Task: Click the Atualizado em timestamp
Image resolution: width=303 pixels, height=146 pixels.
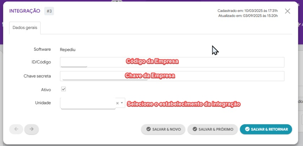Action: (248, 16)
